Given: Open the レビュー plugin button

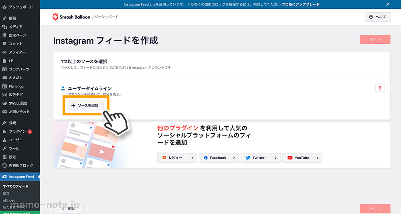Looking at the screenshot, I should tap(177, 158).
